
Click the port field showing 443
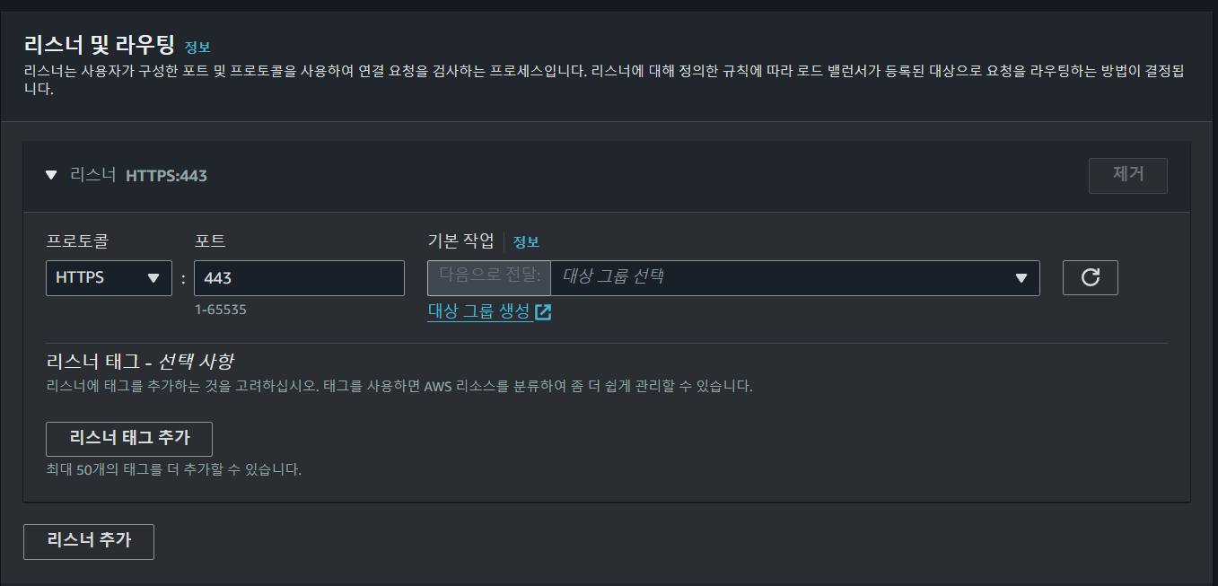299,278
